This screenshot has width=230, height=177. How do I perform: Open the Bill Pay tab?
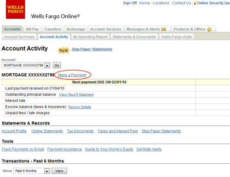[32, 29]
